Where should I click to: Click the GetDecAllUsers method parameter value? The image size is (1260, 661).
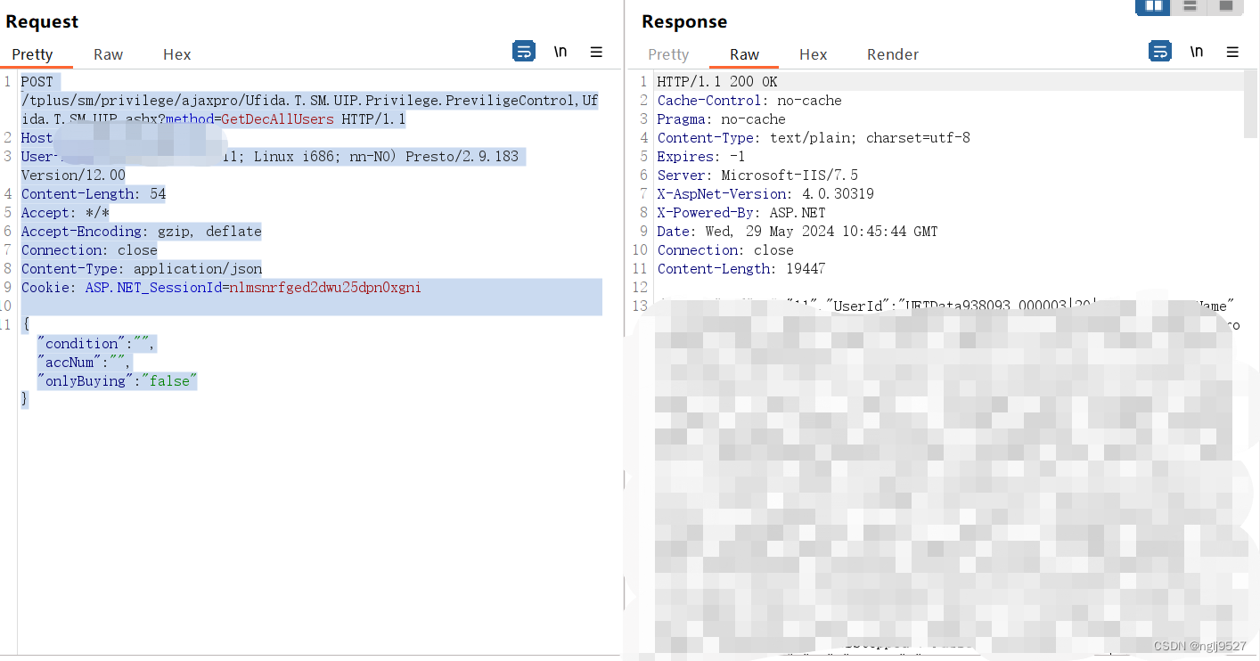[x=278, y=119]
